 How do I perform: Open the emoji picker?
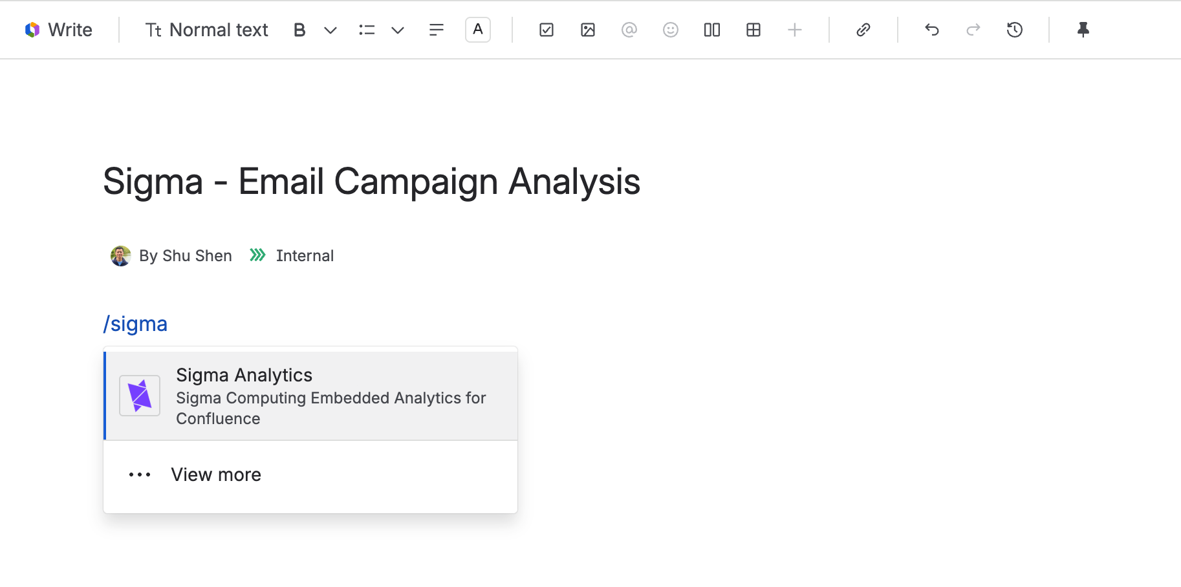[x=671, y=30]
